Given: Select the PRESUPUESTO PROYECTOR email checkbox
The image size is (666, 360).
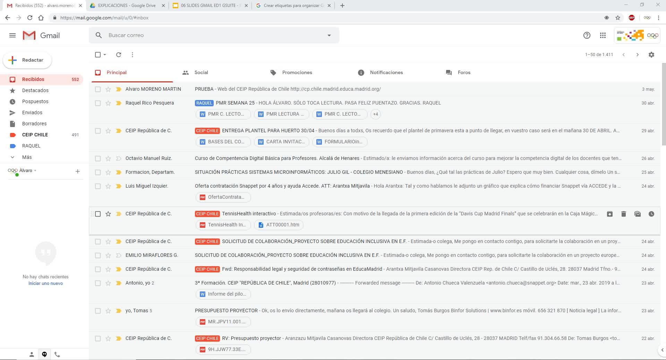Looking at the screenshot, I should click(98, 311).
